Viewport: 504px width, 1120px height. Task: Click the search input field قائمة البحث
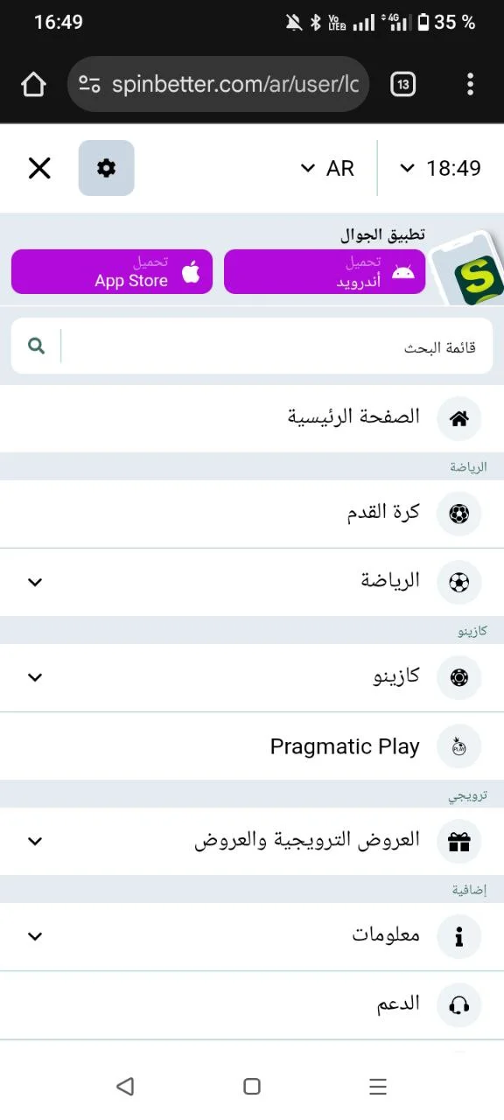pyautogui.click(x=262, y=346)
